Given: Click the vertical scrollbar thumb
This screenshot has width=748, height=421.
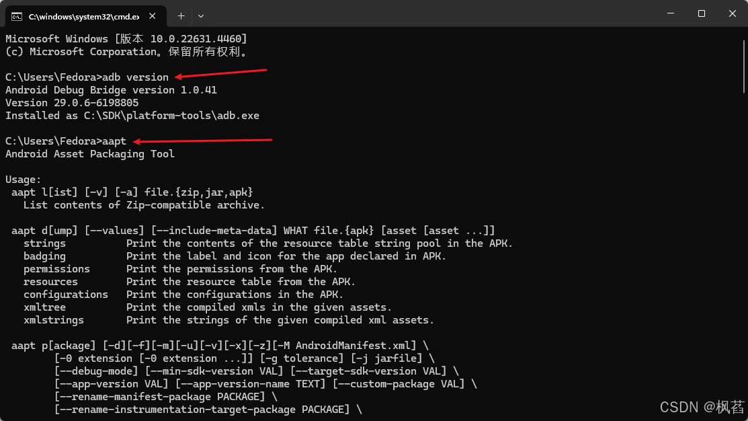Looking at the screenshot, I should [744, 67].
